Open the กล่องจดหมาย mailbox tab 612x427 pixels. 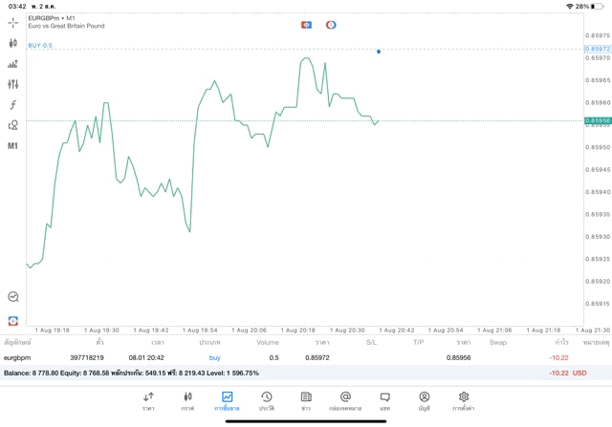click(x=345, y=400)
